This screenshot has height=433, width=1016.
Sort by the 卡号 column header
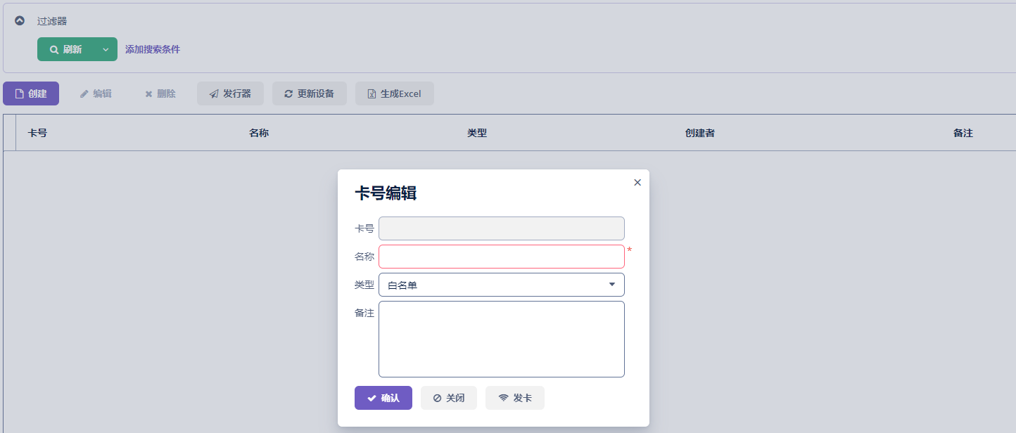pos(37,133)
